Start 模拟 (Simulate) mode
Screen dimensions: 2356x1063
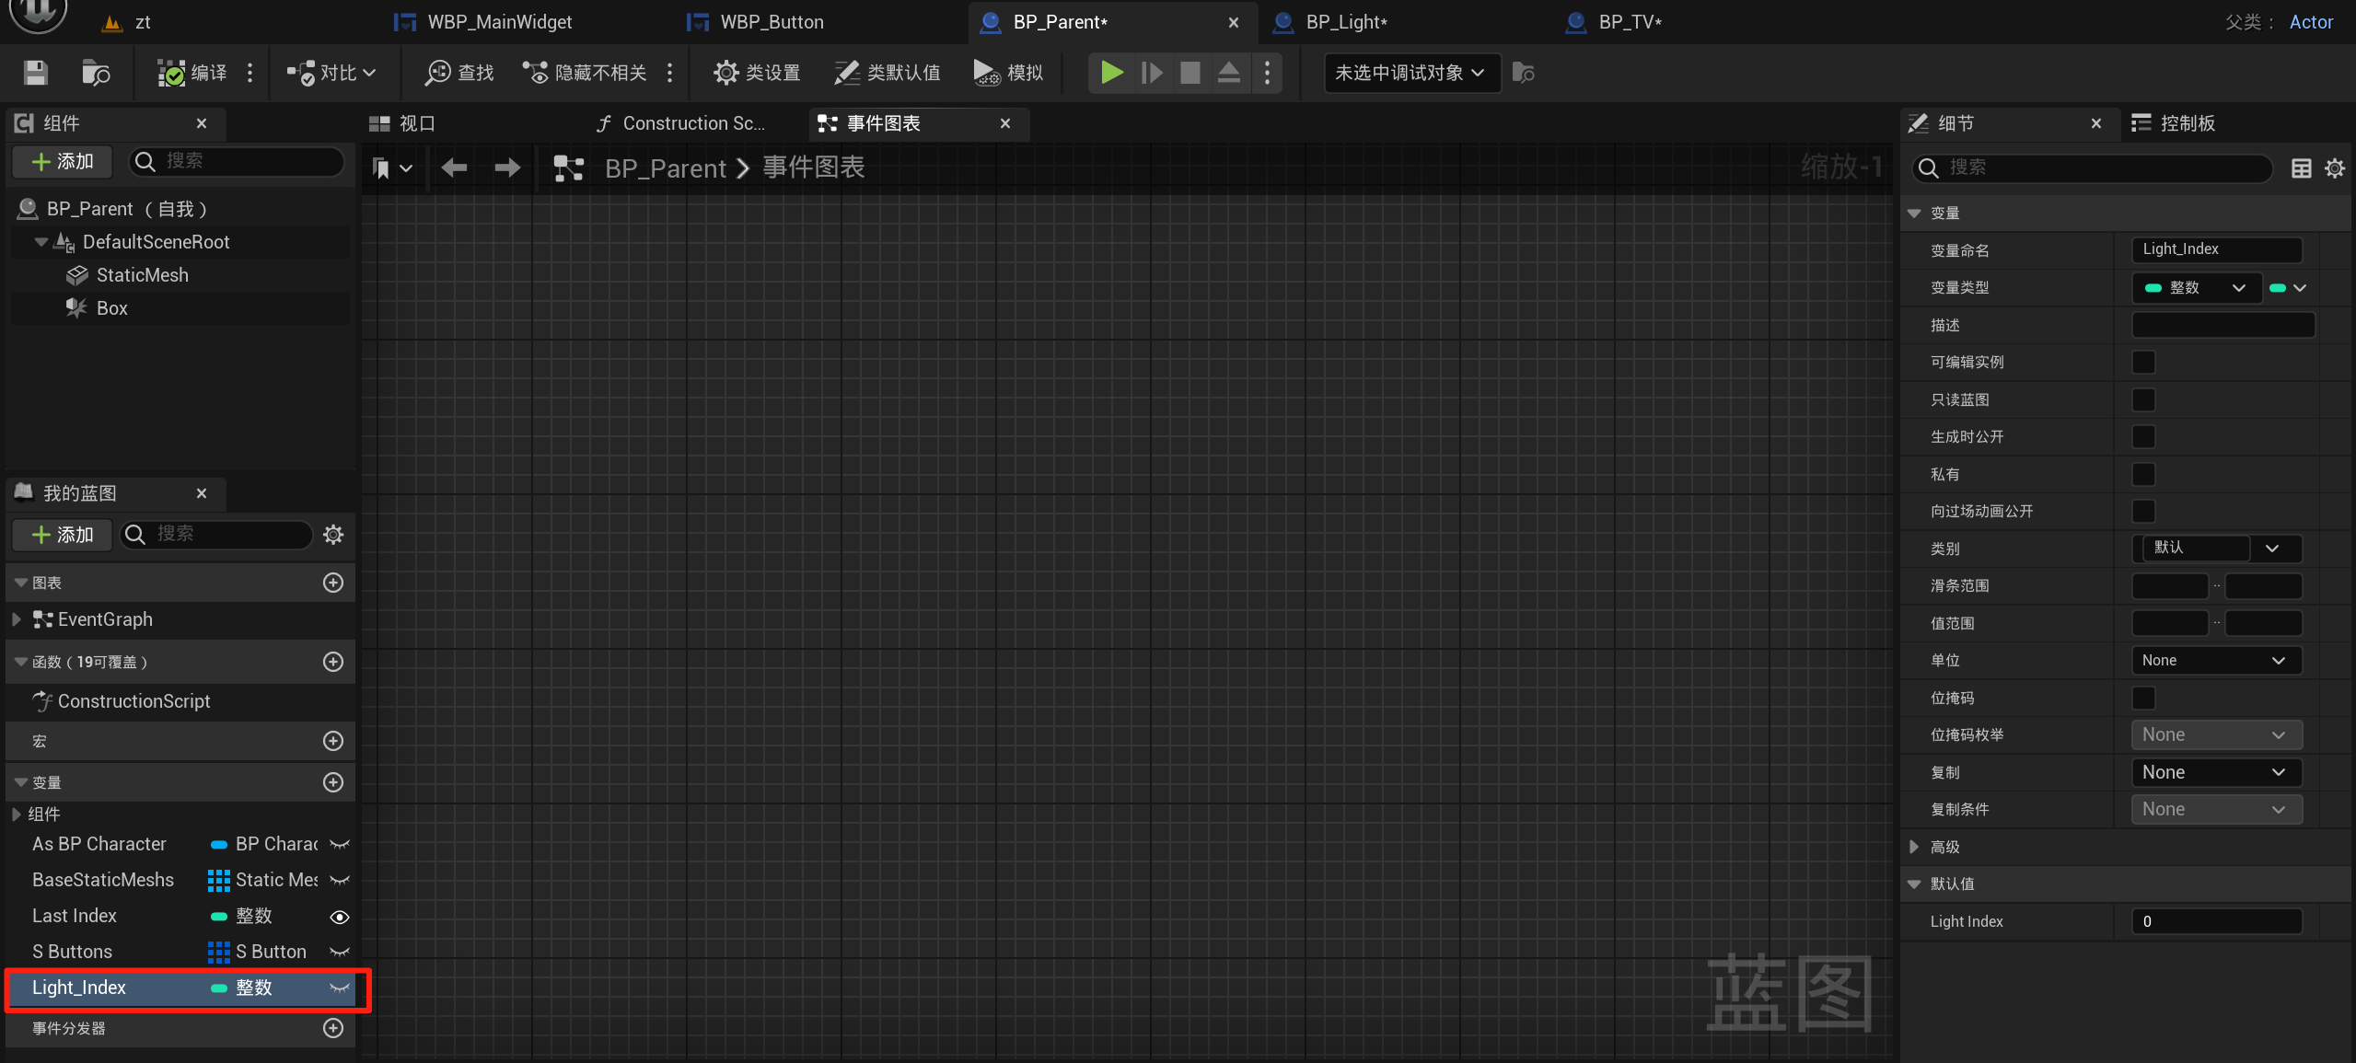click(1005, 73)
